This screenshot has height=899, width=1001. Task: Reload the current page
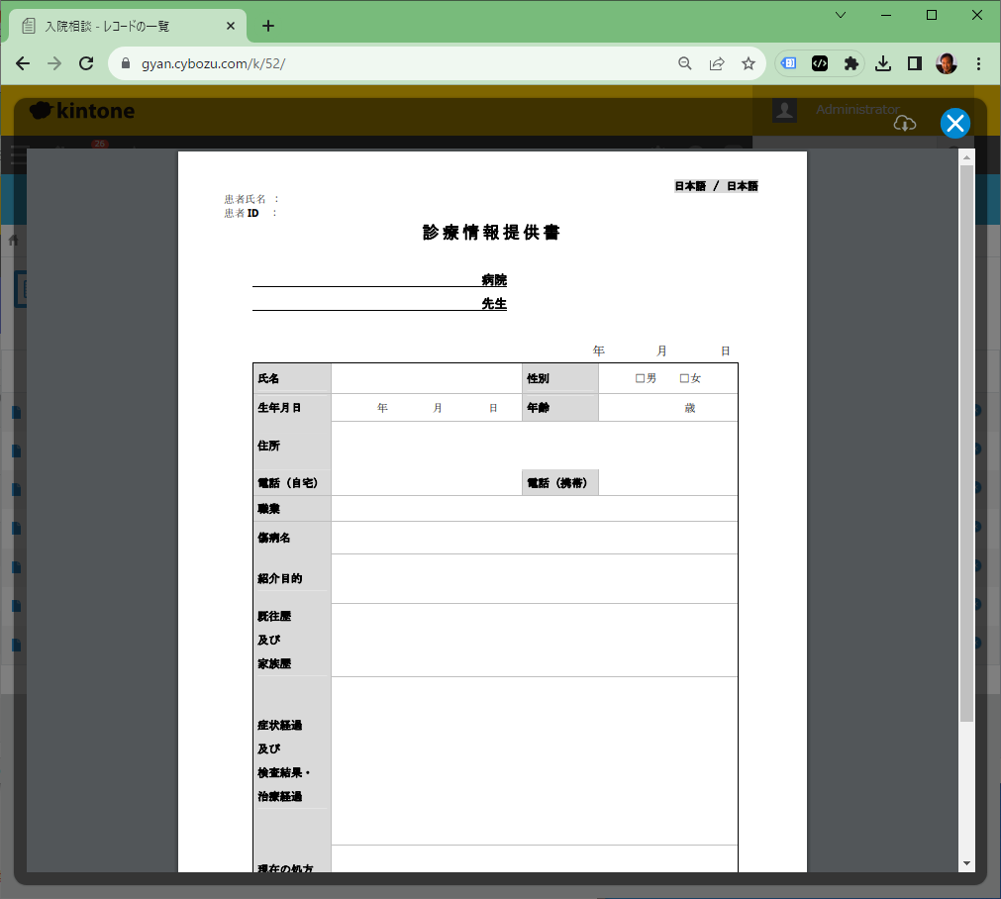tap(86, 63)
